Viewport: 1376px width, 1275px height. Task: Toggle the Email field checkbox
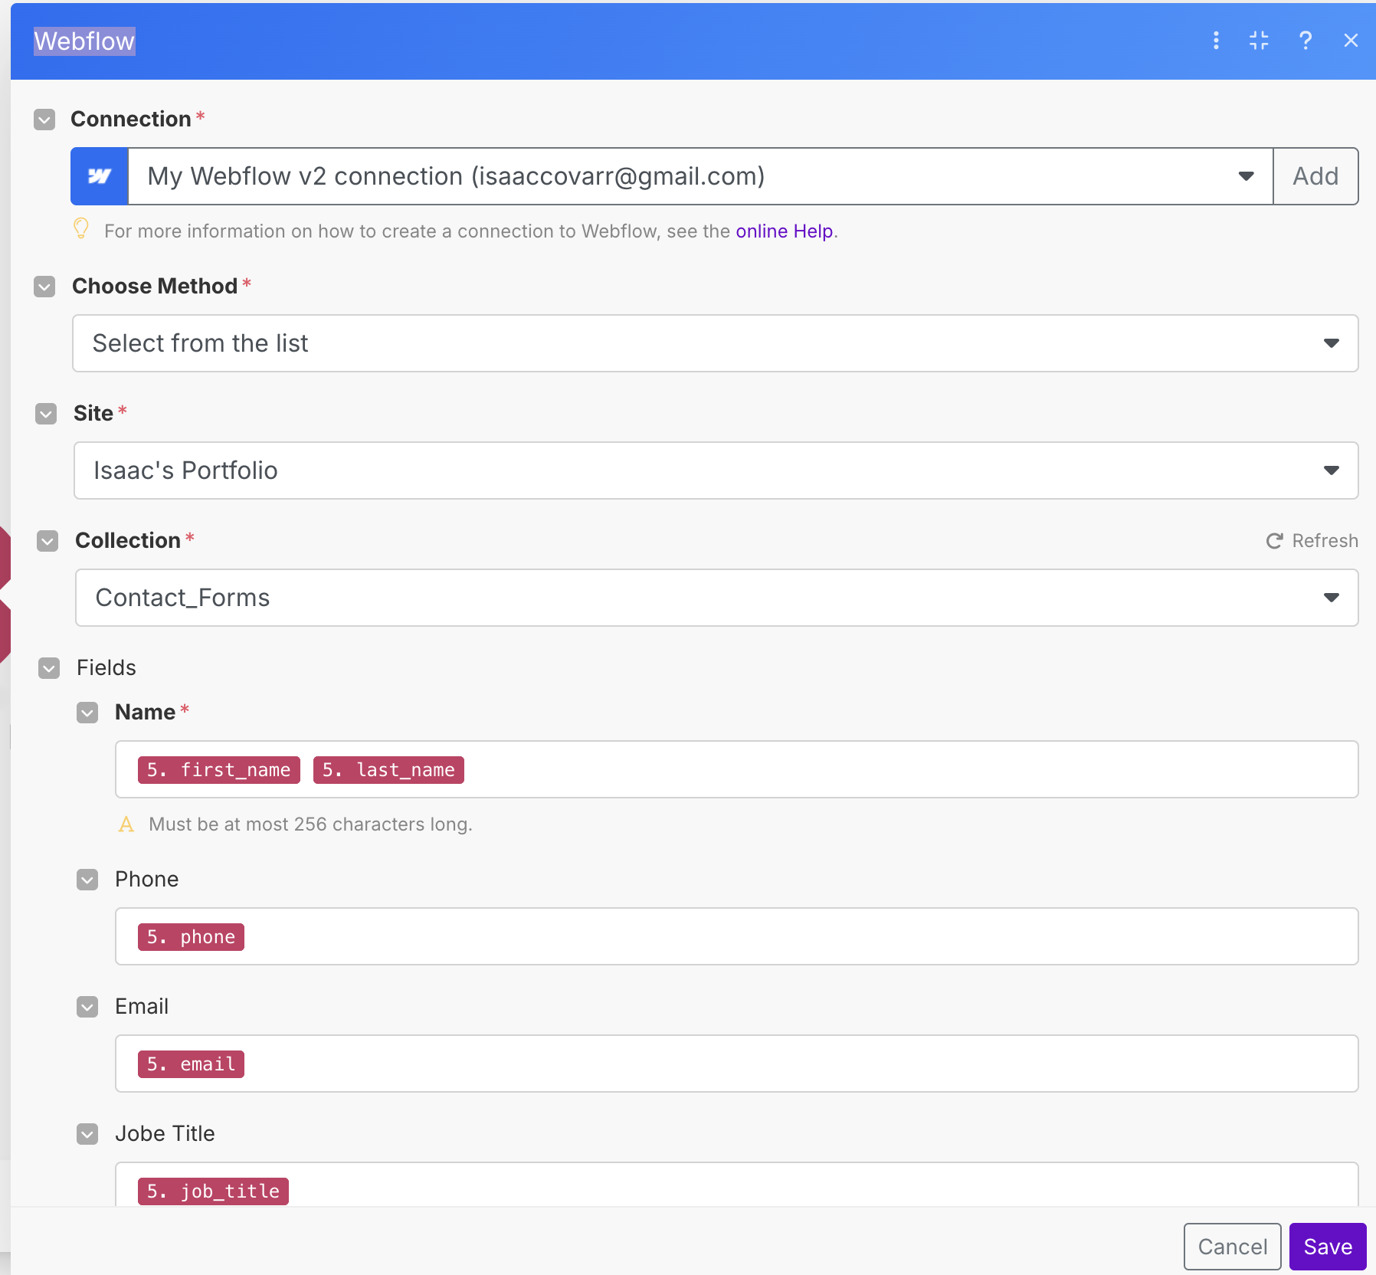(87, 1007)
